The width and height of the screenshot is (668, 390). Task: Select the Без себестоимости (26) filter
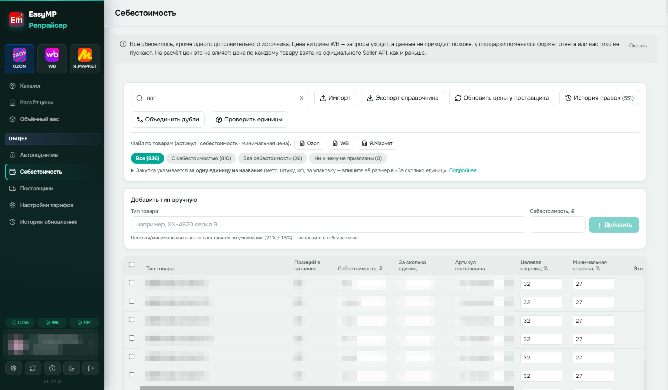272,158
